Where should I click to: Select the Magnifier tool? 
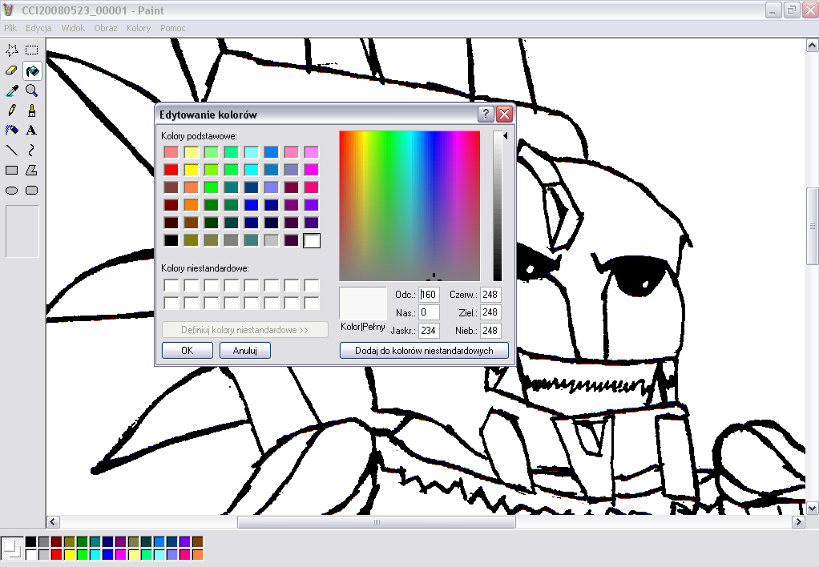31,90
